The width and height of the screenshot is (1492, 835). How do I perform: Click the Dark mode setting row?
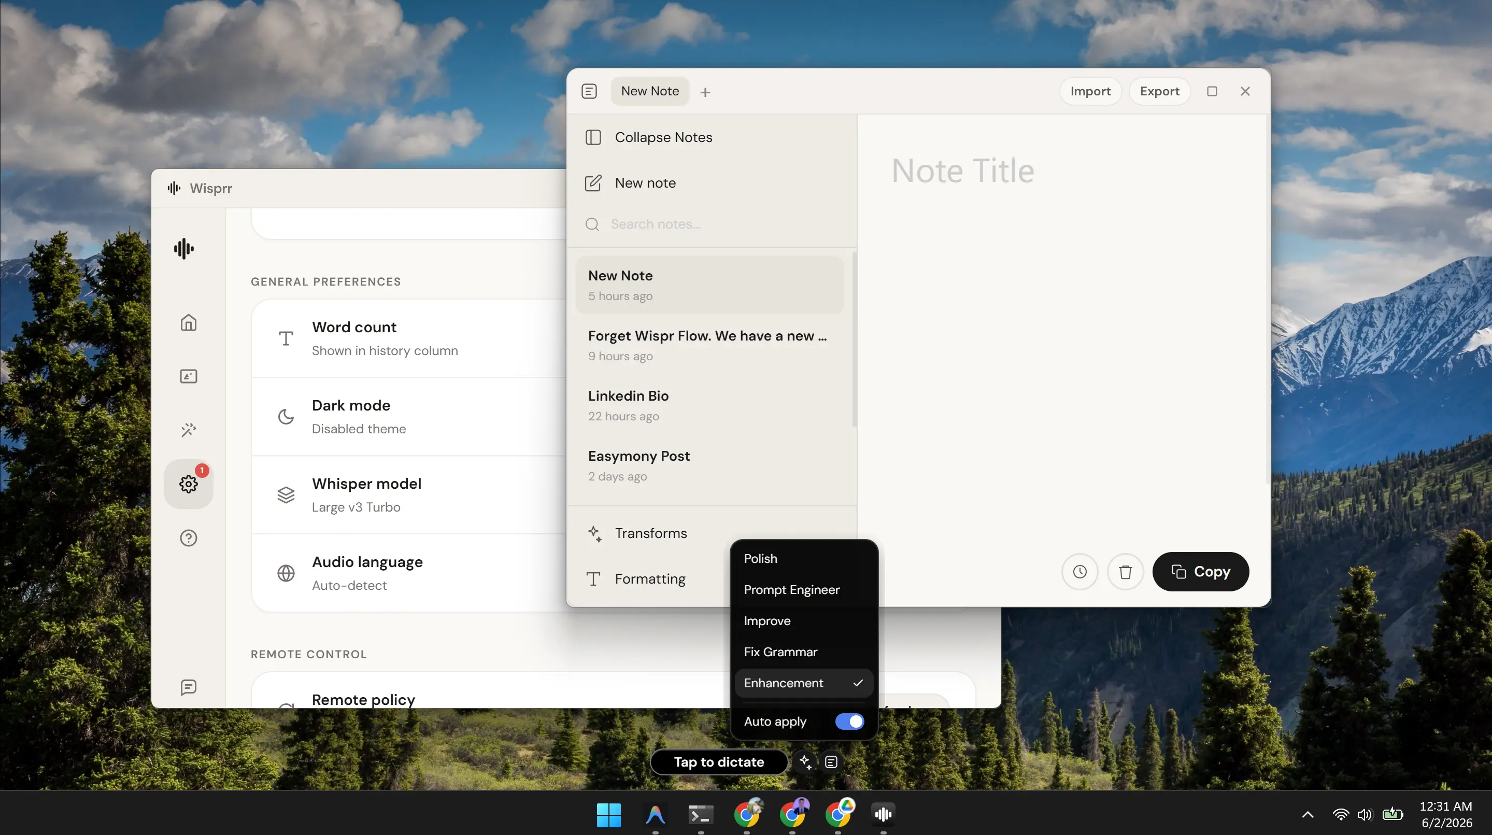tap(409, 417)
